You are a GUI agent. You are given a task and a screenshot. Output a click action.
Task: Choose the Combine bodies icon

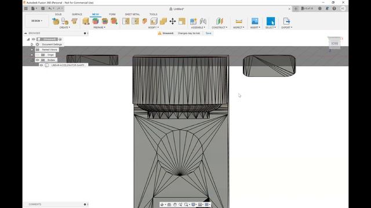(163, 21)
